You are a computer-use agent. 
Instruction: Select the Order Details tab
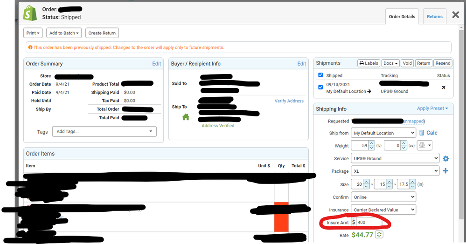pos(402,17)
